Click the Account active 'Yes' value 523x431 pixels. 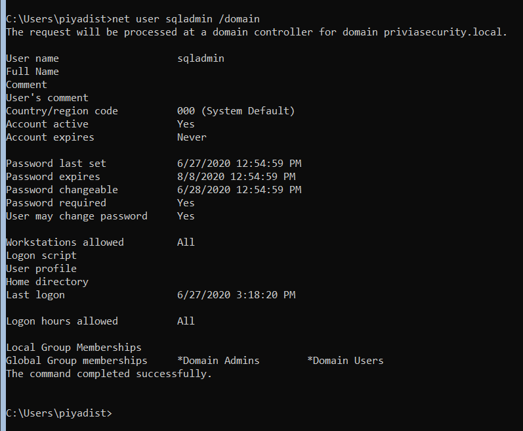coord(186,124)
